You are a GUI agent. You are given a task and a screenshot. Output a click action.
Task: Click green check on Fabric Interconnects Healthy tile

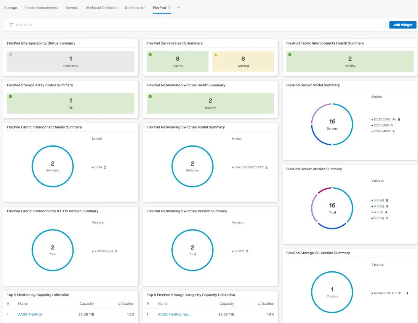coord(290,54)
